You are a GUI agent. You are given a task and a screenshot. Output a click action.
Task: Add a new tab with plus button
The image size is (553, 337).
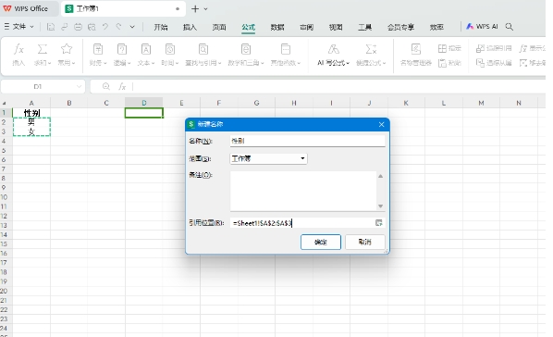pos(195,9)
